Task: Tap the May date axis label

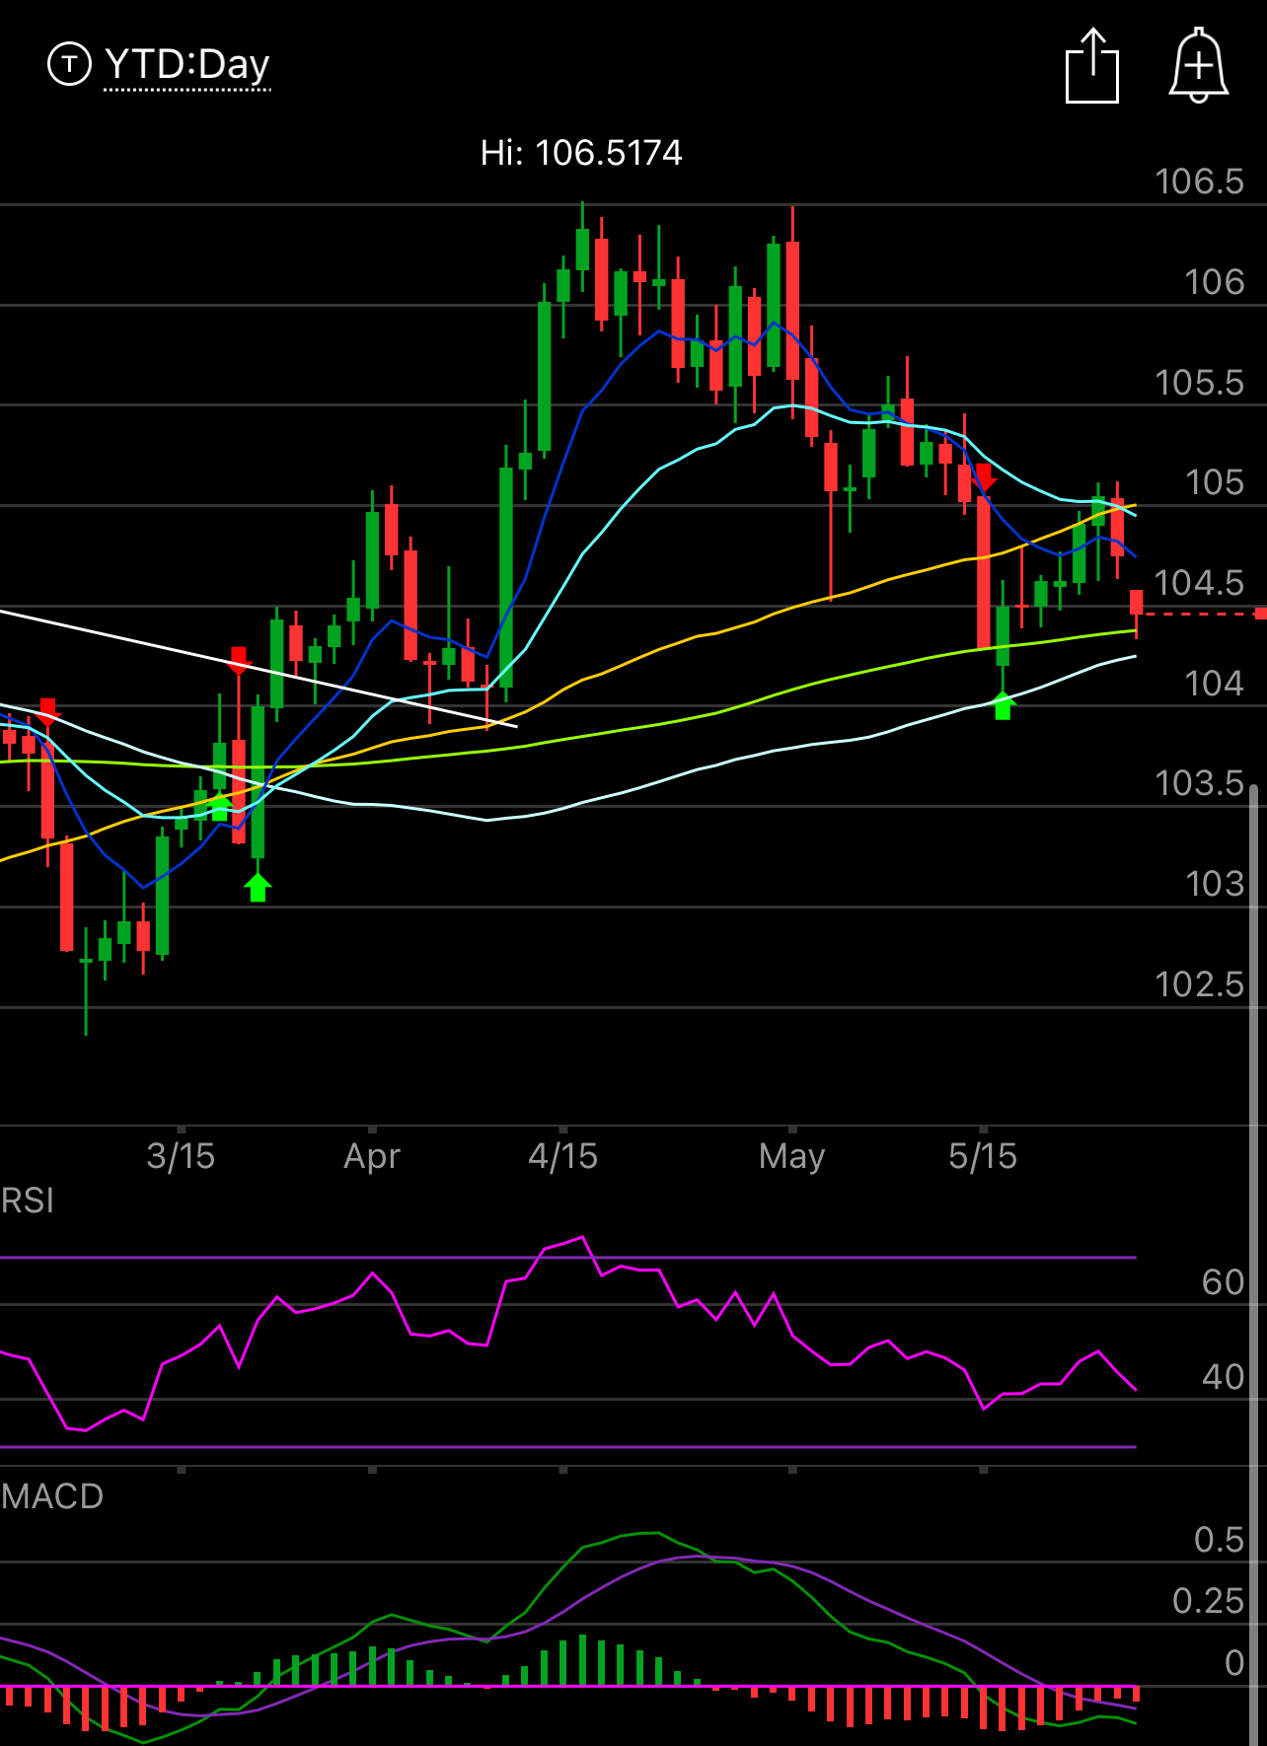Action: point(791,1156)
